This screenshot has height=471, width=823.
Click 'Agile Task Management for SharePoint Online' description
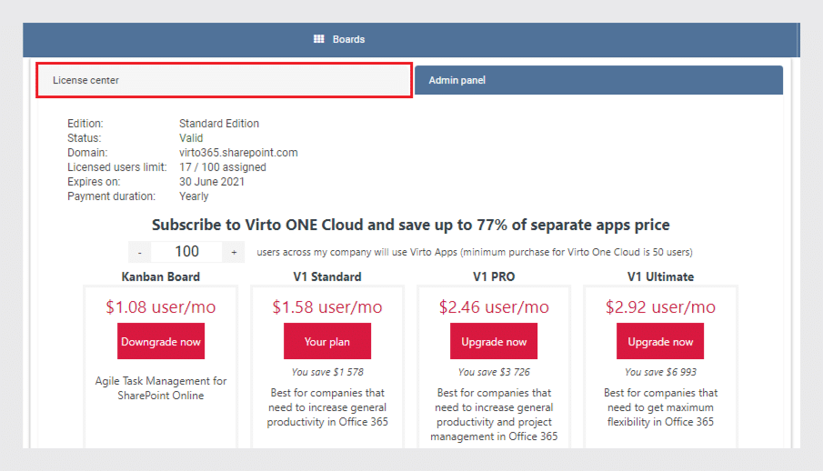pyautogui.click(x=161, y=388)
